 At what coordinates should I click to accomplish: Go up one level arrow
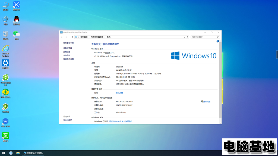72,37
